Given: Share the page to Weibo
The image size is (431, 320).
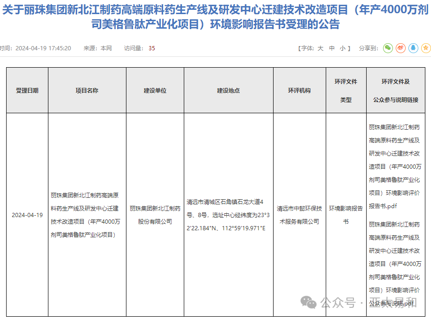Looking at the screenshot, I should tap(400, 48).
